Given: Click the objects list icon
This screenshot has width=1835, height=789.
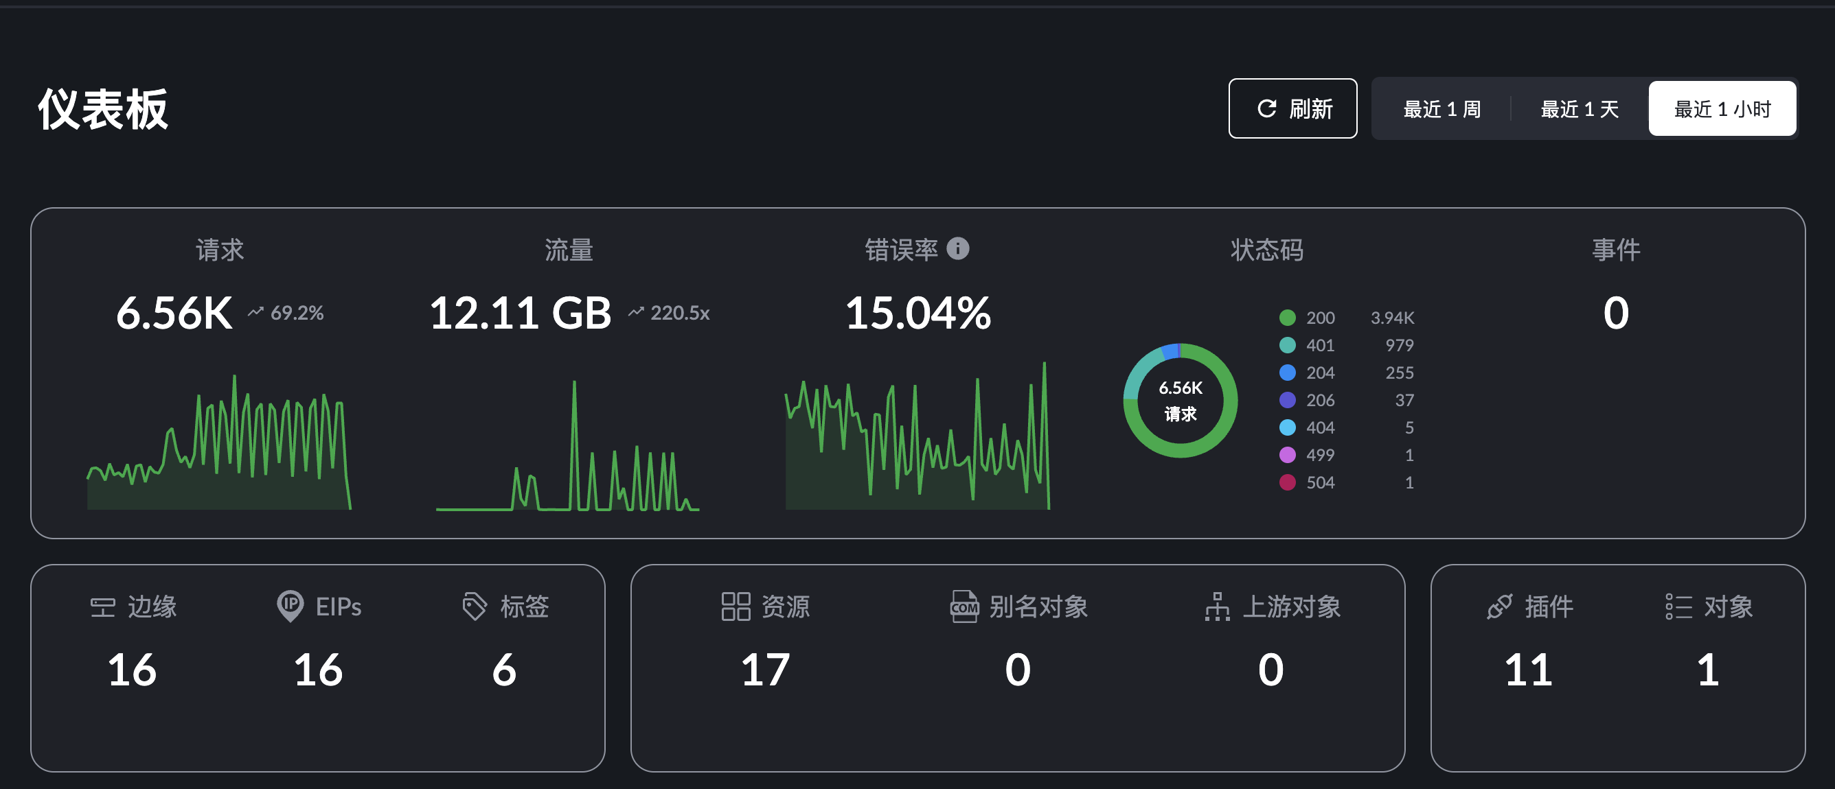Looking at the screenshot, I should (1678, 607).
